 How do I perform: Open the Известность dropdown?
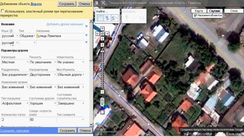71,62
